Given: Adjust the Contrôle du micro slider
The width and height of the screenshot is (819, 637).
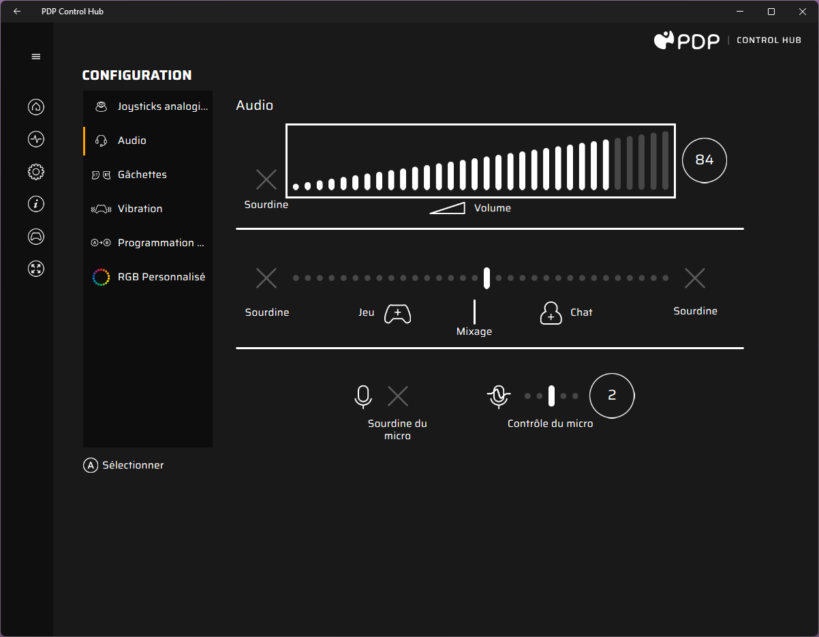Looking at the screenshot, I should [551, 396].
